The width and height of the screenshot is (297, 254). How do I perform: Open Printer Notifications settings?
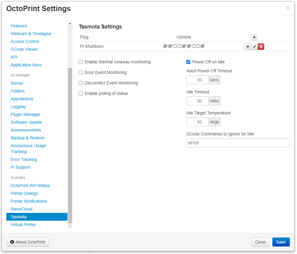29,201
